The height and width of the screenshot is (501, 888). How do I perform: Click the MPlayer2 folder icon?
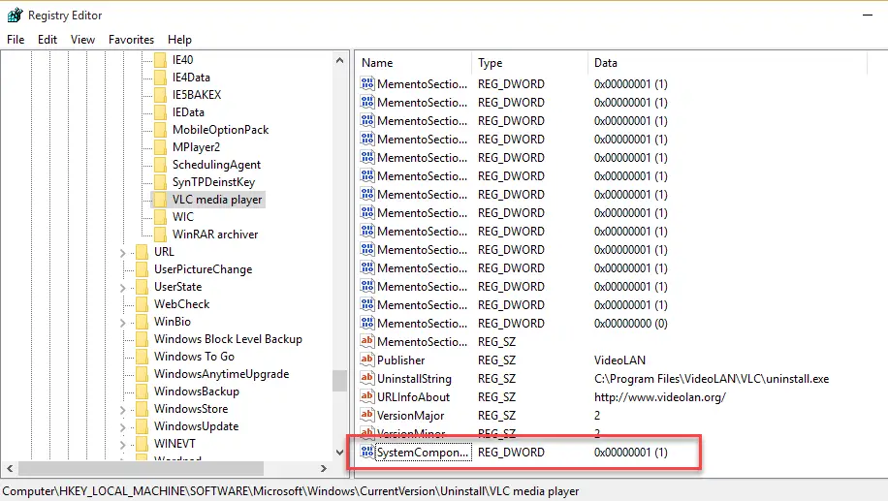160,147
